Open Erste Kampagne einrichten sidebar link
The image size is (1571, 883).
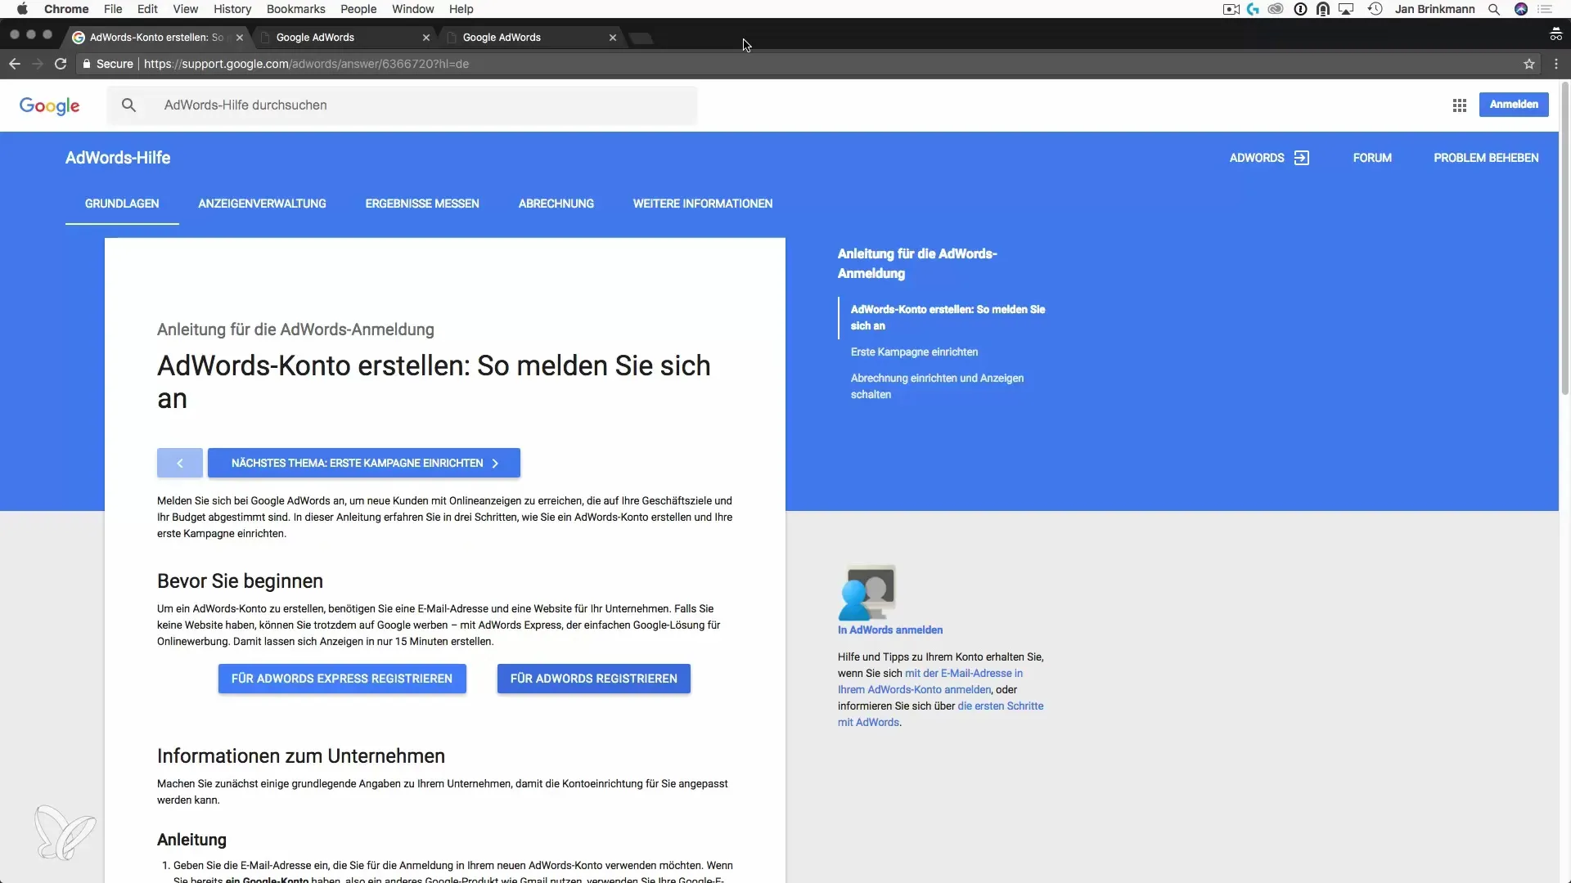914,352
